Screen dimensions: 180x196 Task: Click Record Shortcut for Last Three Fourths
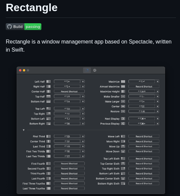tap(69, 188)
